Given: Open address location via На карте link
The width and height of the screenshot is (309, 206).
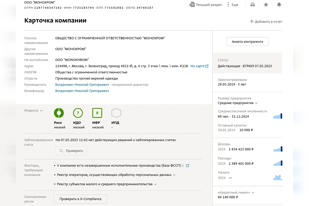Looking at the screenshot, I should [198, 66].
